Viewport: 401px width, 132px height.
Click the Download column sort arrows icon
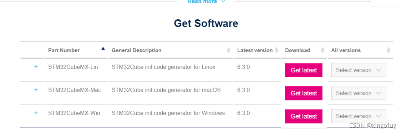pyautogui.click(x=323, y=50)
